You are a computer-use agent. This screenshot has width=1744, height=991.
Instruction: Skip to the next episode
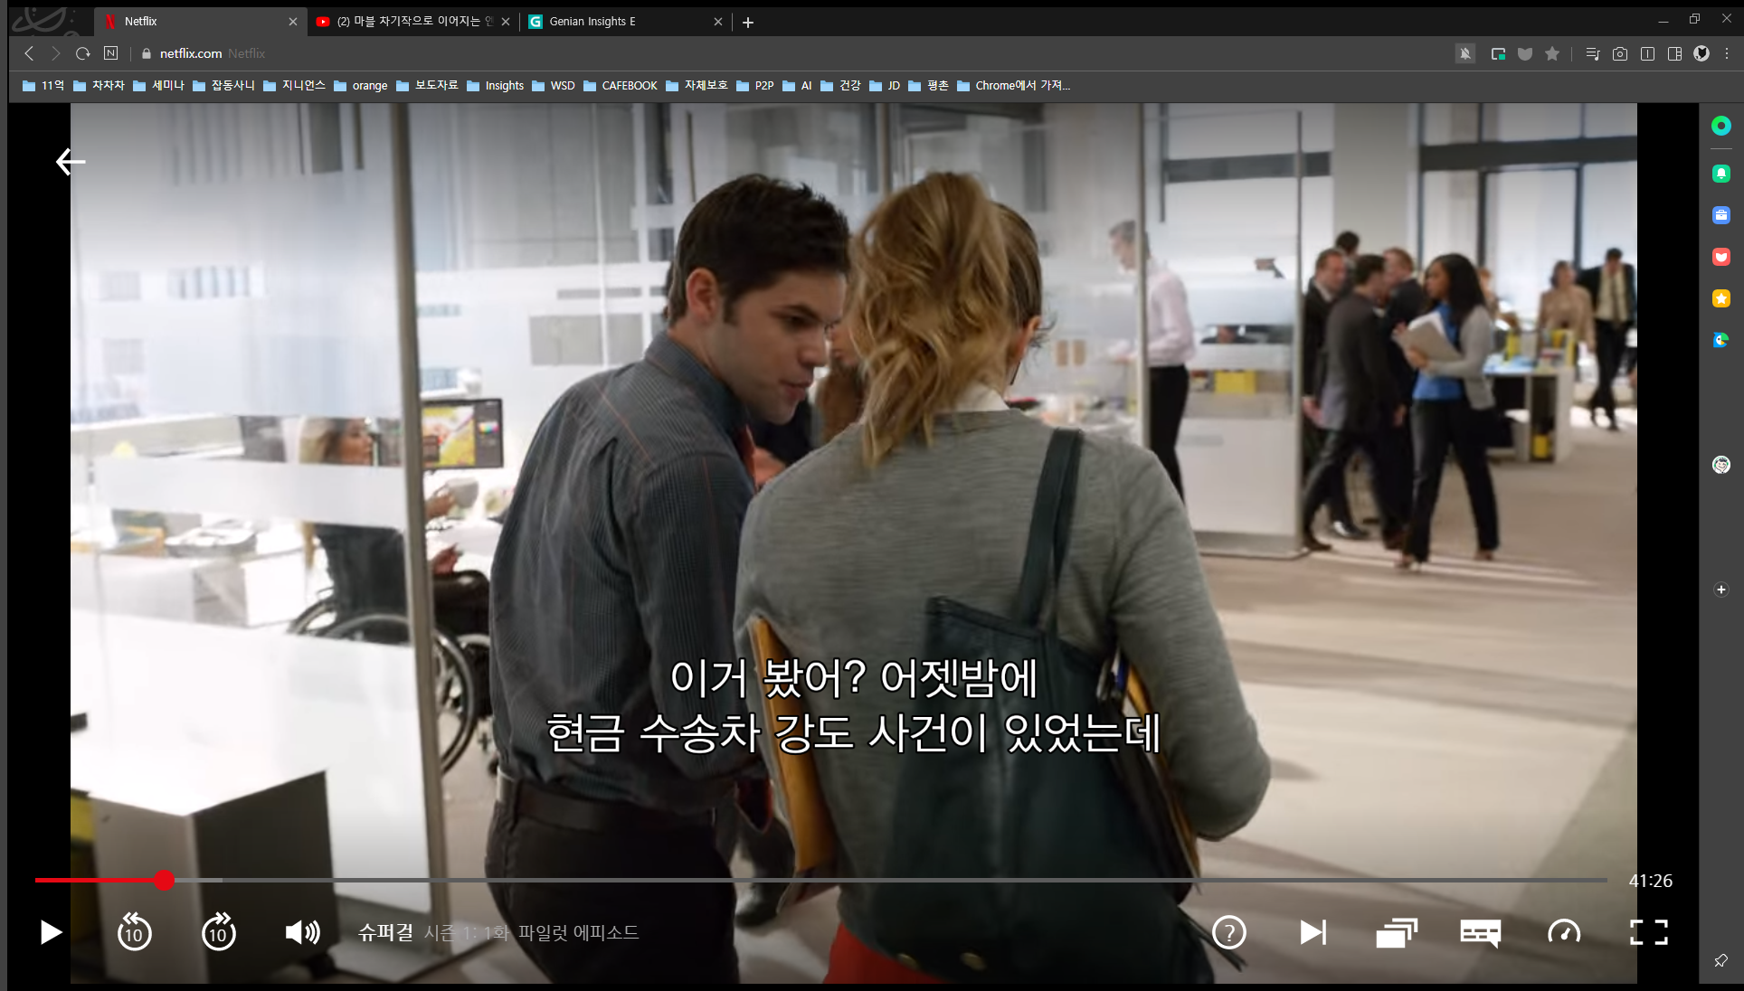(1313, 932)
